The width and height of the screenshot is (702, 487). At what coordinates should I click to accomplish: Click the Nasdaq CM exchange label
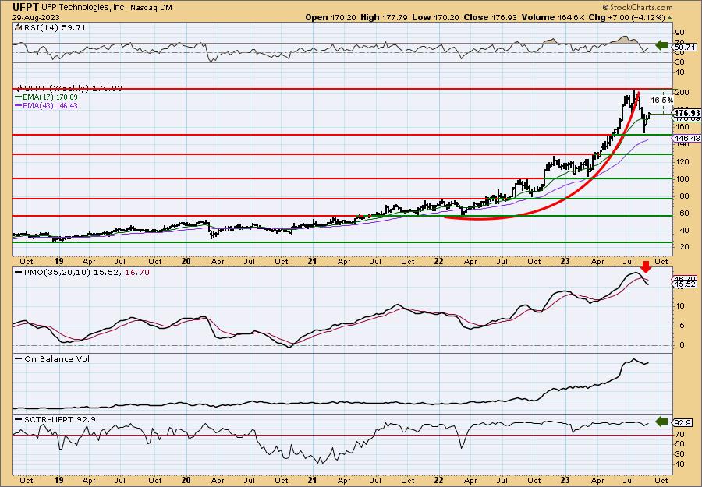click(x=151, y=8)
